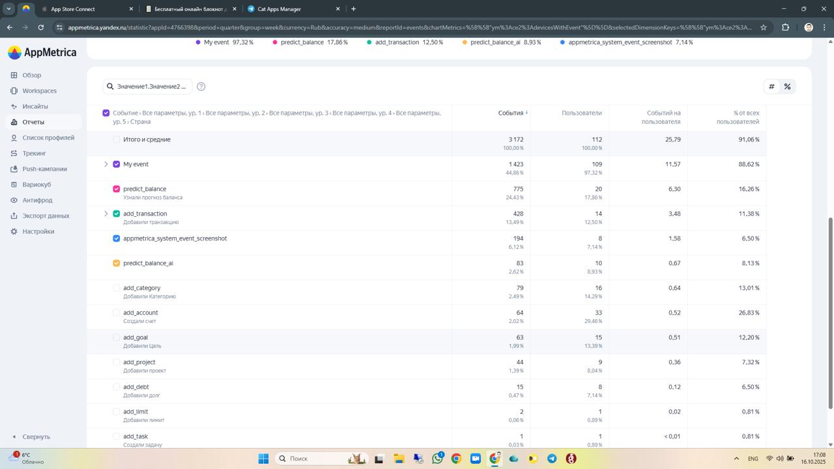Open Настройки gear icon in sidebar

click(x=14, y=232)
